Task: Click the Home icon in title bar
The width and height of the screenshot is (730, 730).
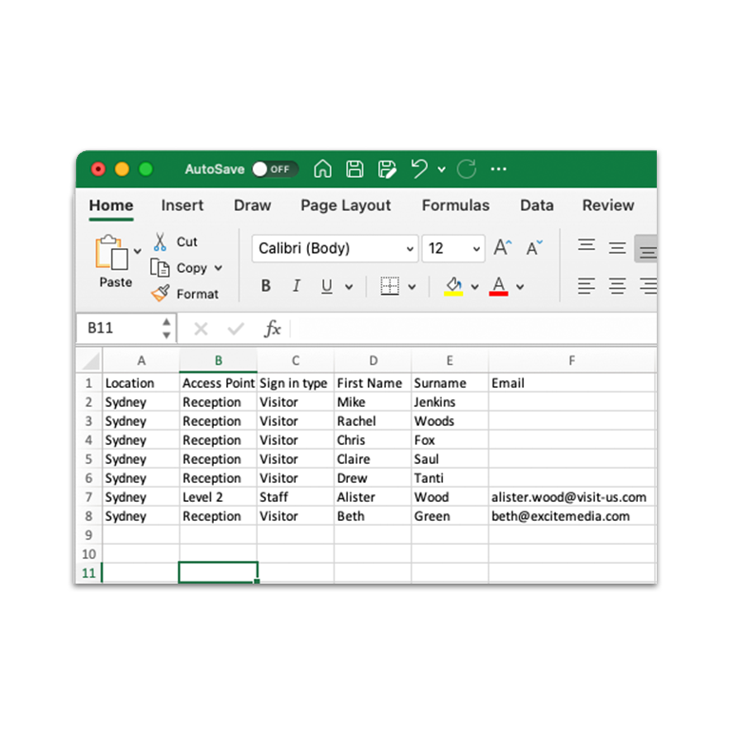Action: pyautogui.click(x=322, y=169)
